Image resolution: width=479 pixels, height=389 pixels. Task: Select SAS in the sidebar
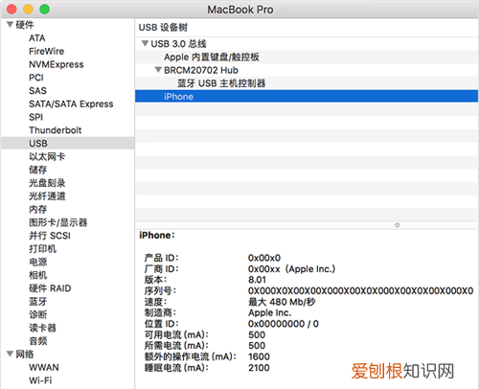click(37, 91)
